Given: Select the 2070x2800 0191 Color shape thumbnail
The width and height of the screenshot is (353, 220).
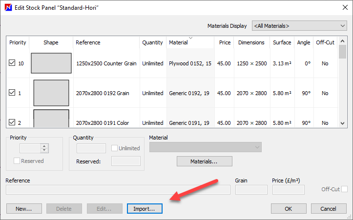Looking at the screenshot, I should pyautogui.click(x=51, y=119).
